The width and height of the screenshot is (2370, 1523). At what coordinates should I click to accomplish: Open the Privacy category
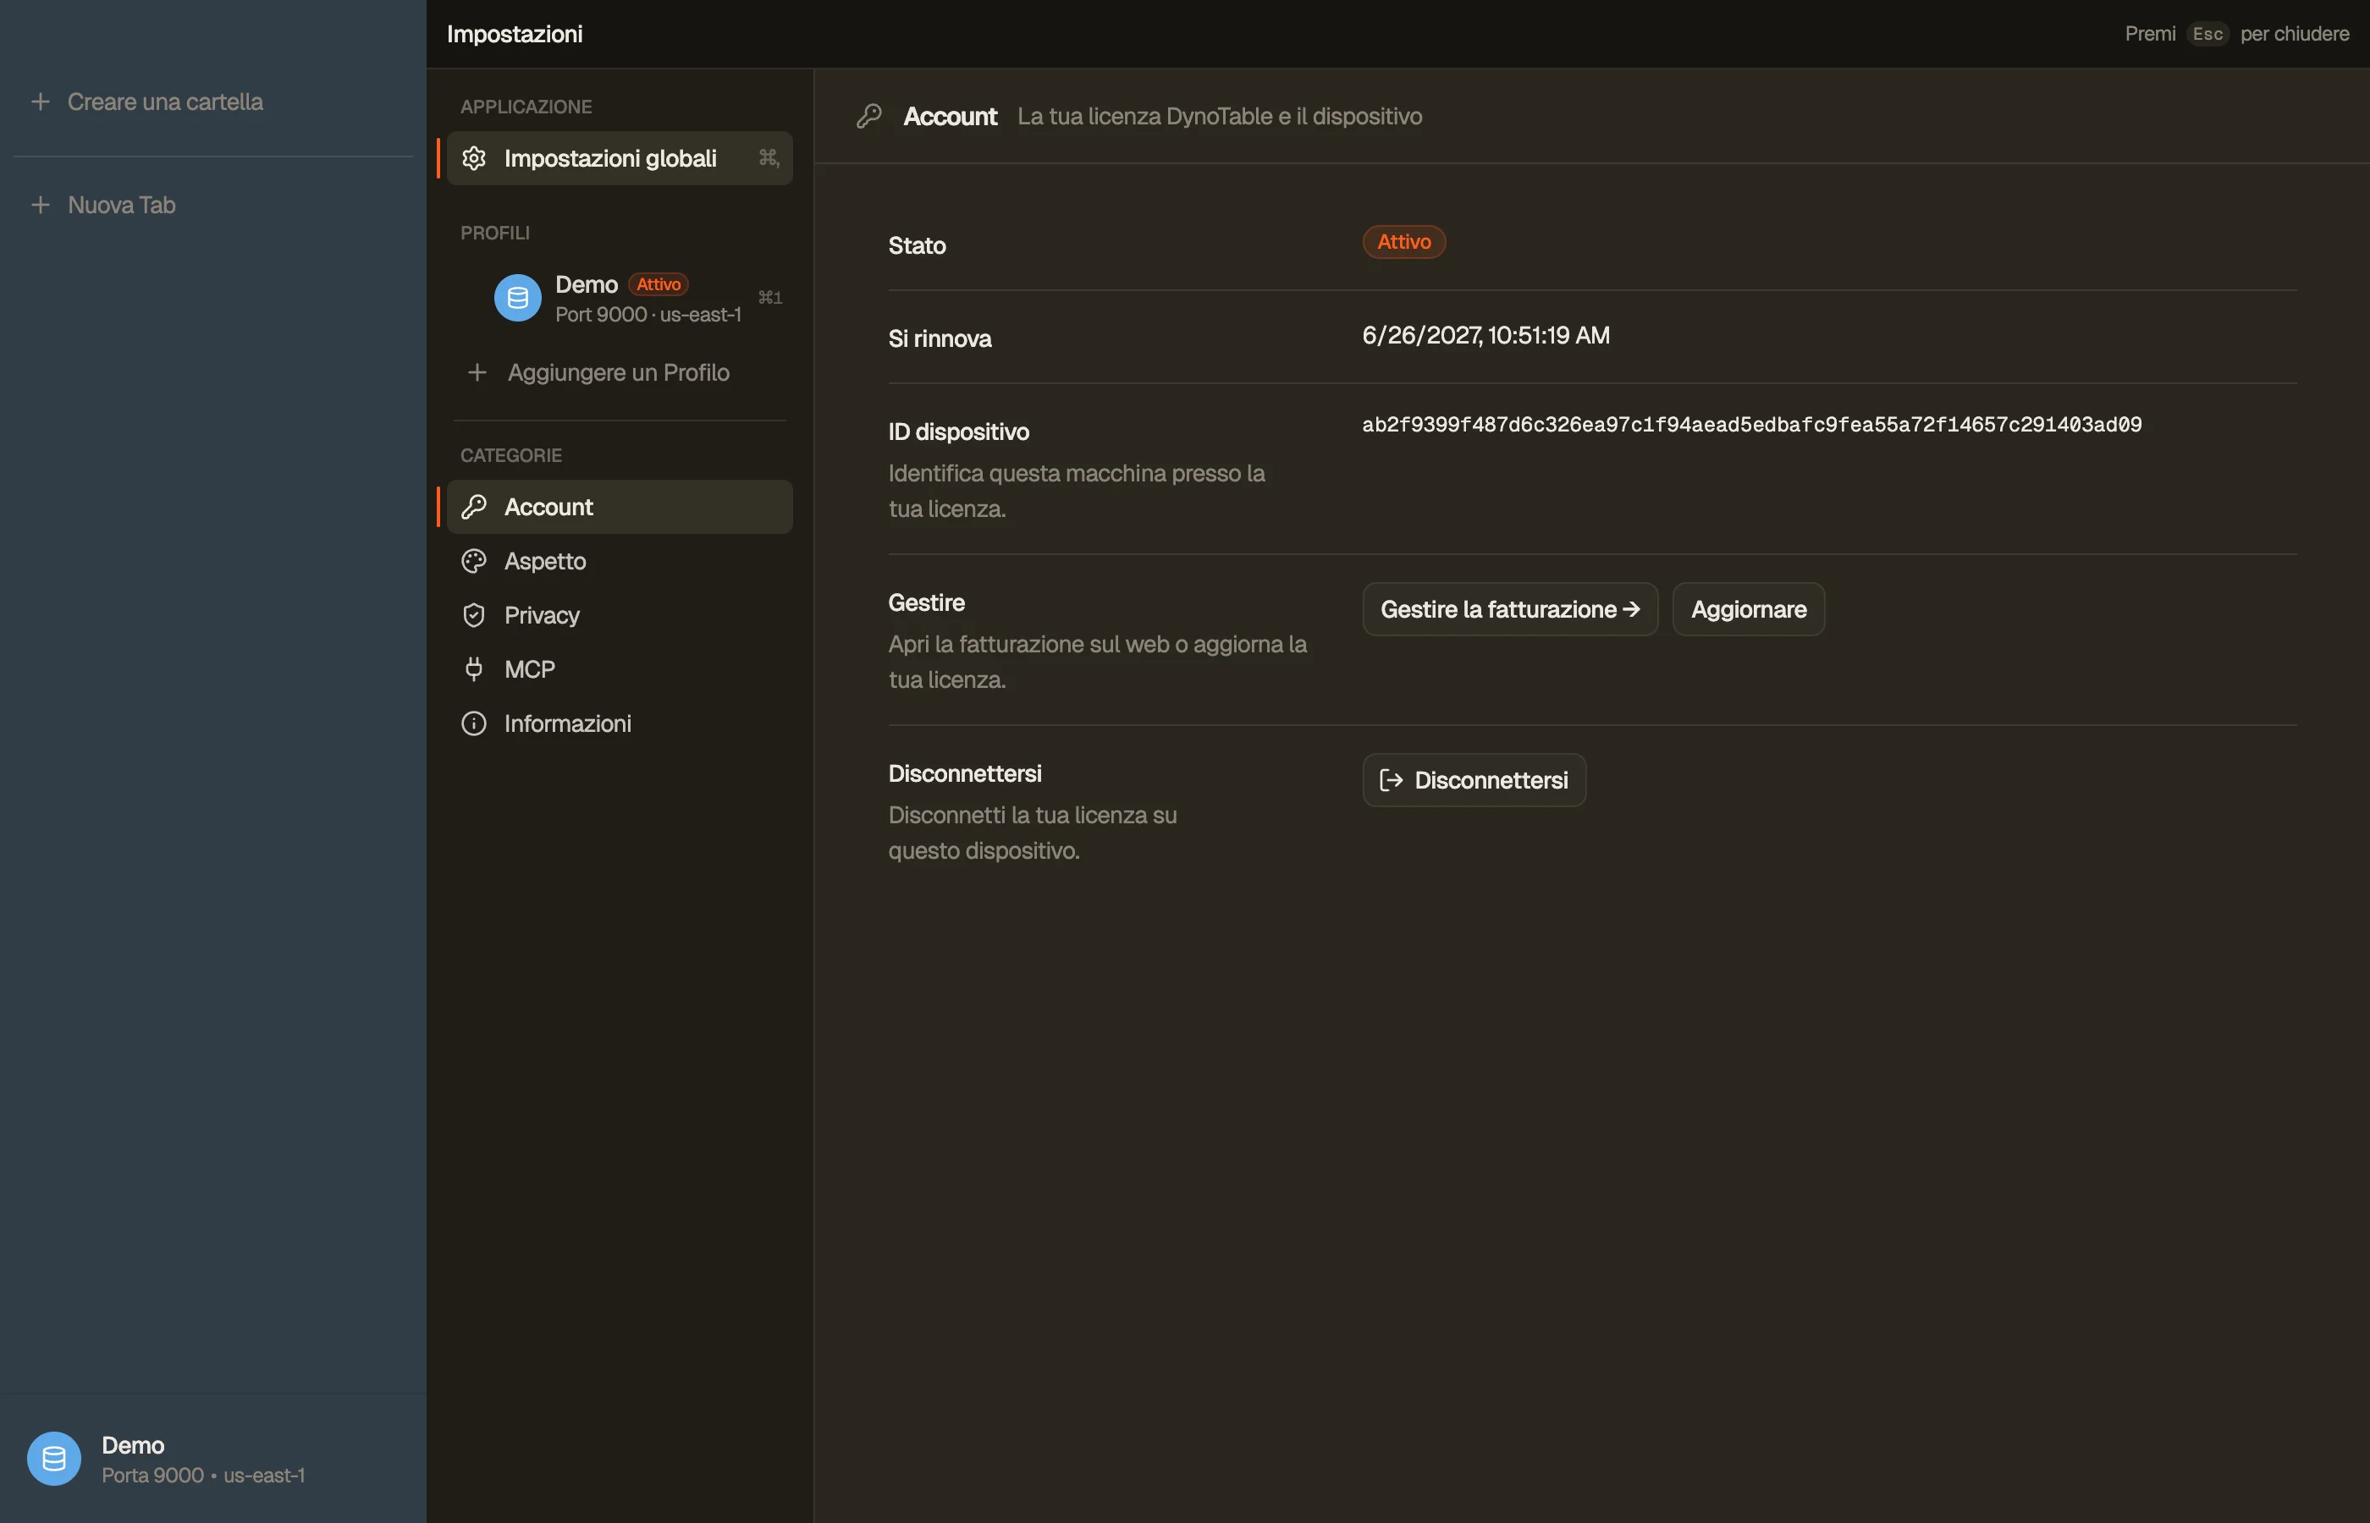tap(620, 615)
